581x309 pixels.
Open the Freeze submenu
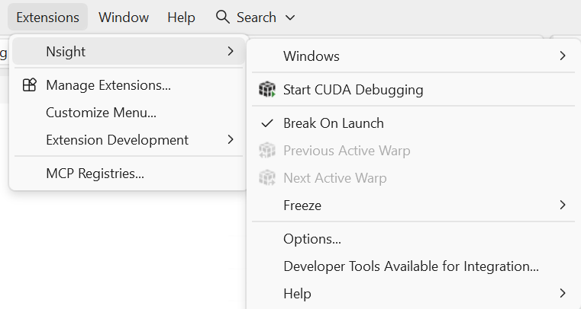coord(414,205)
